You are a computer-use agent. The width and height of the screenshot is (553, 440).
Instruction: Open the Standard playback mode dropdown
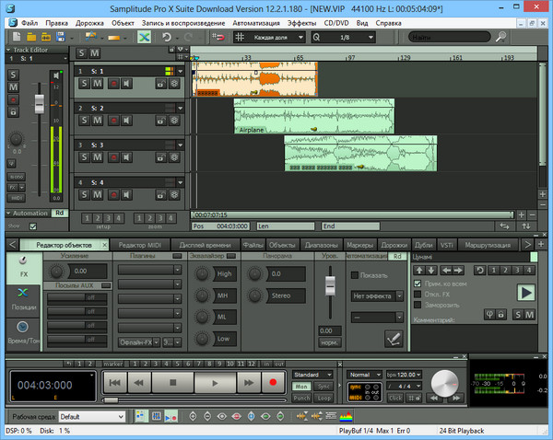point(312,375)
